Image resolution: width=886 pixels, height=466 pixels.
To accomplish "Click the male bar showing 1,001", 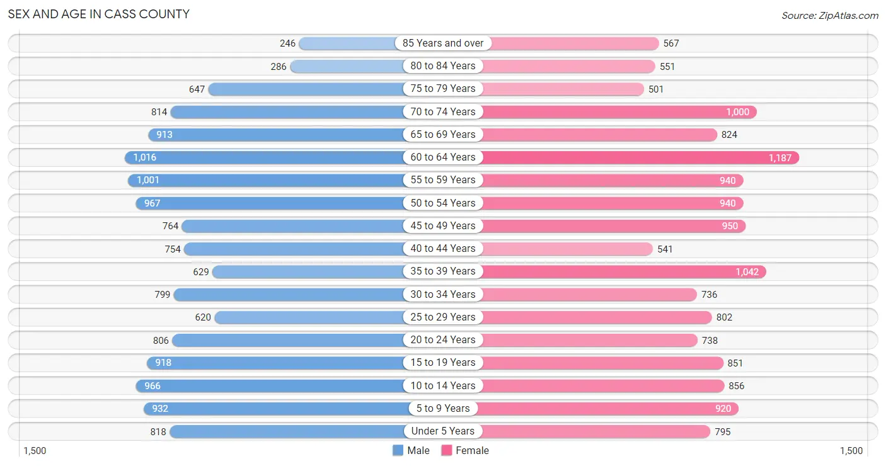I will tap(285, 180).
